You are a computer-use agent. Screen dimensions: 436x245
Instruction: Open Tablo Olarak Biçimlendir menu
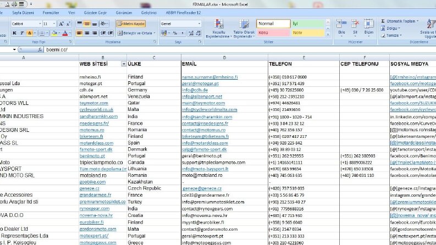click(x=244, y=29)
